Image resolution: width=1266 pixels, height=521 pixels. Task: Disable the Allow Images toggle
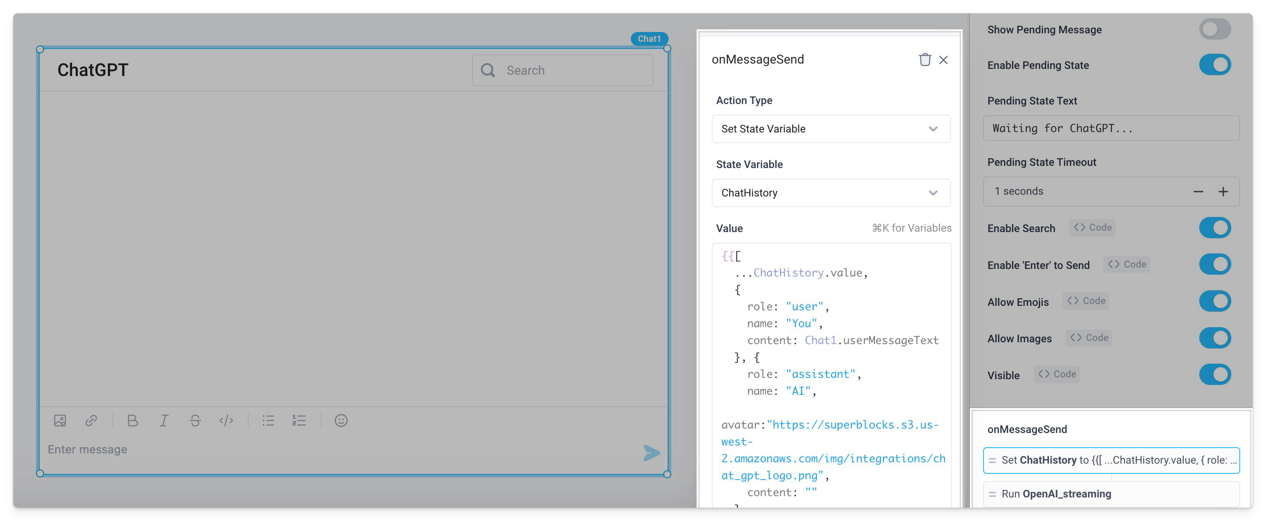[x=1214, y=337]
